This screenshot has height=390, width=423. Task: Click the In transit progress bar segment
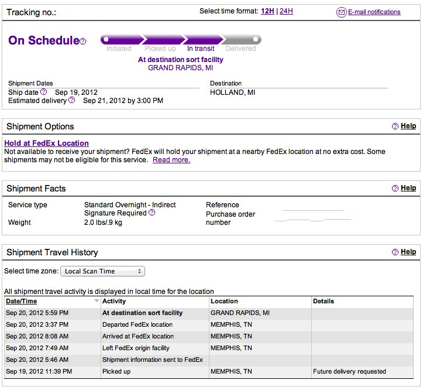click(x=202, y=39)
